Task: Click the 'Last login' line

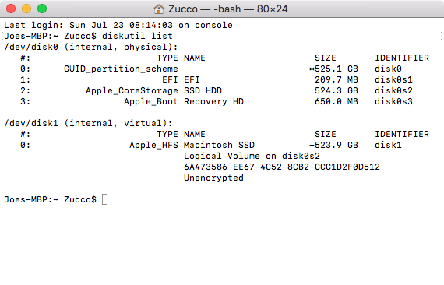Action: click(118, 25)
